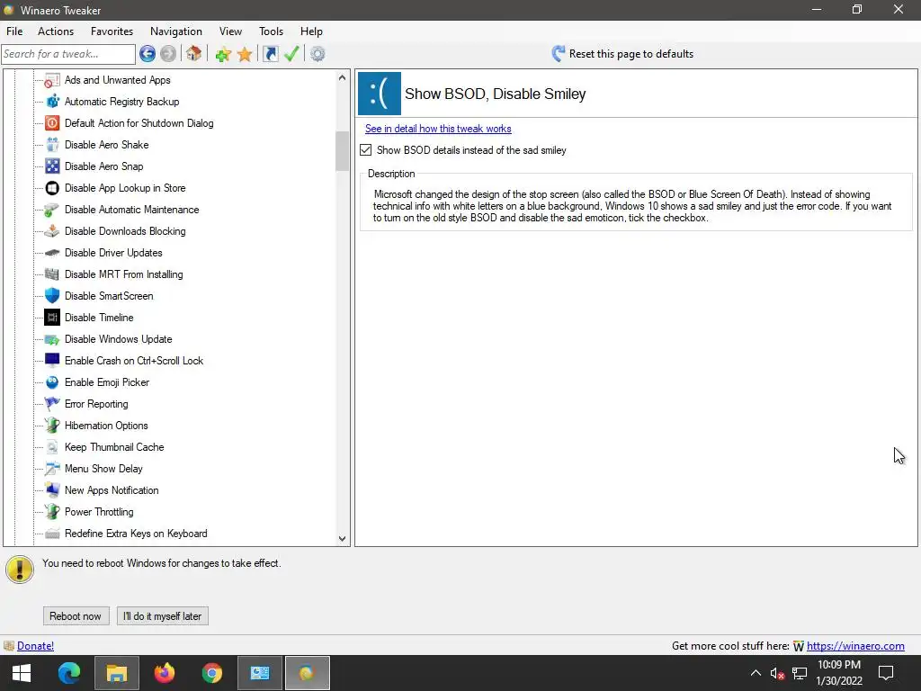Open See in detail how this tweak works link
Image resolution: width=921 pixels, height=691 pixels.
438,129
